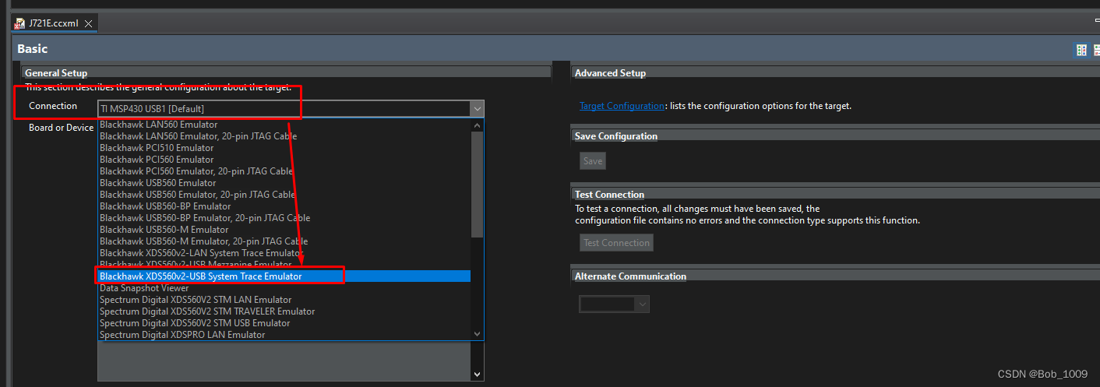Viewport: 1100px width, 387px height.
Task: Choose Blackhawk USB560 Emulator, 20-pin JTAG Cable
Action: tap(284, 195)
